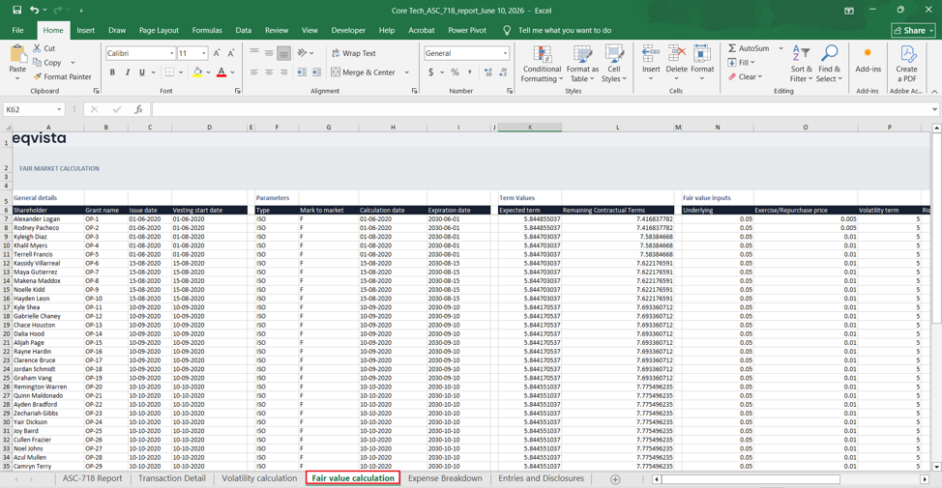The image size is (942, 488).
Task: Toggle bottom vertical alignment
Action: coord(283,53)
